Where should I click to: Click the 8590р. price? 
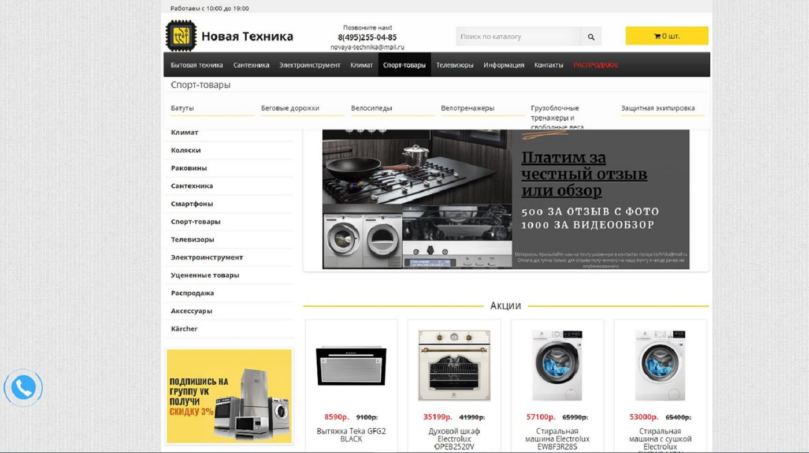(x=336, y=417)
